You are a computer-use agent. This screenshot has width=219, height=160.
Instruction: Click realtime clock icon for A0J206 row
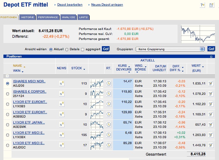[109, 83]
